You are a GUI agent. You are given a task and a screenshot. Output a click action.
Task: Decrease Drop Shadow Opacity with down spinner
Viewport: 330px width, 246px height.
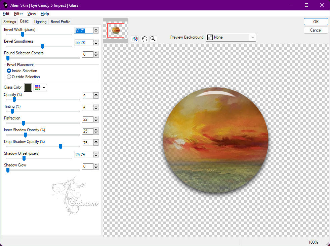click(x=96, y=145)
